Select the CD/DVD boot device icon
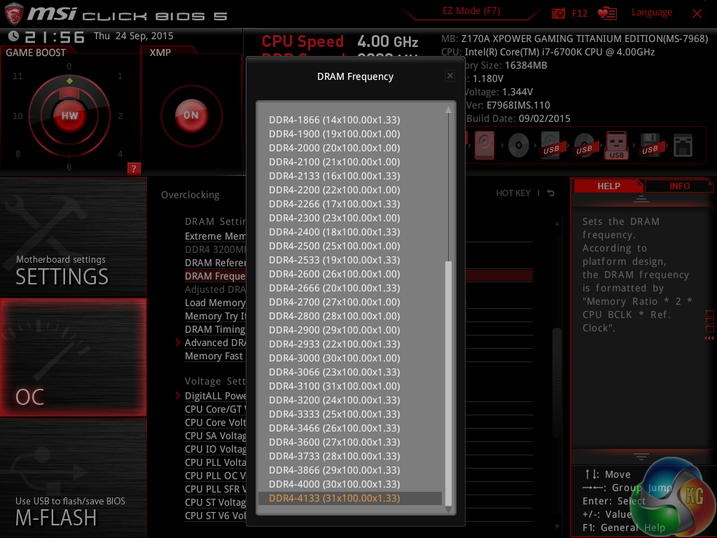This screenshot has width=717, height=538. click(519, 145)
